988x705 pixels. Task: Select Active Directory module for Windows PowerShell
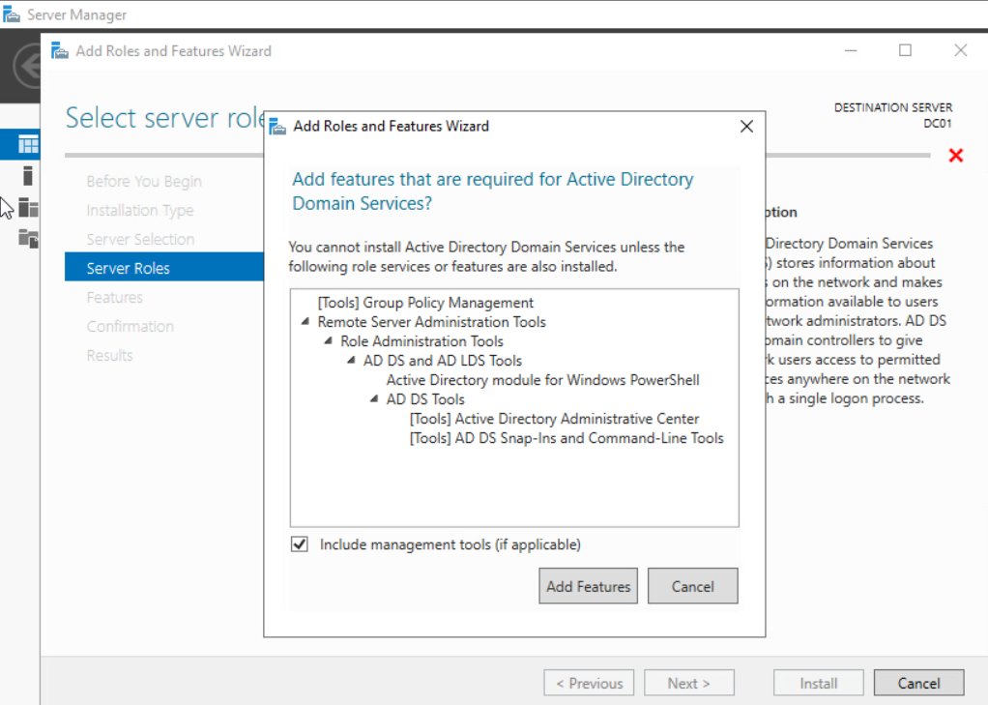click(542, 380)
